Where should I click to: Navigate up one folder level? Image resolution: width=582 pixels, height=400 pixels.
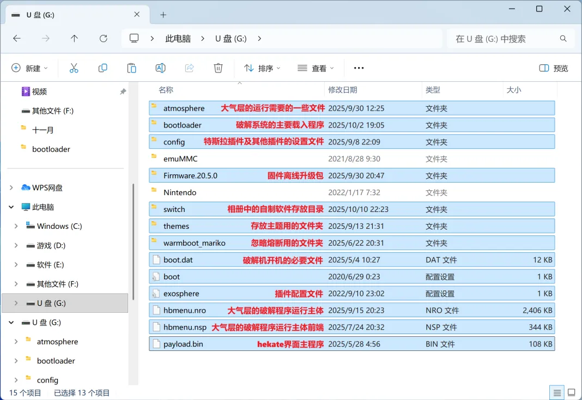75,38
